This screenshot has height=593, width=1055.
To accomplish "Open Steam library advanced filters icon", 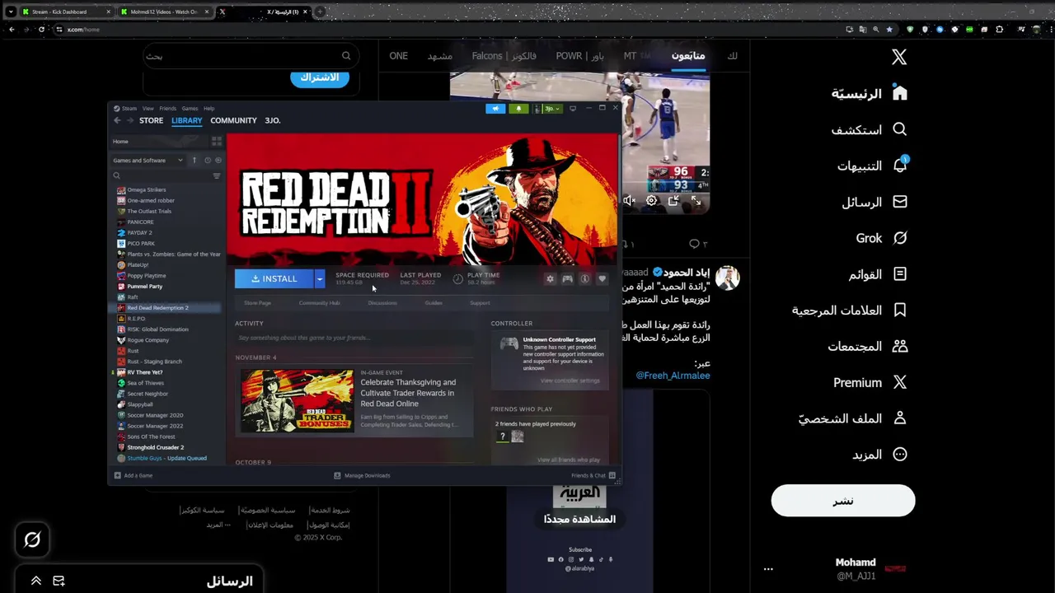I will 217,175.
